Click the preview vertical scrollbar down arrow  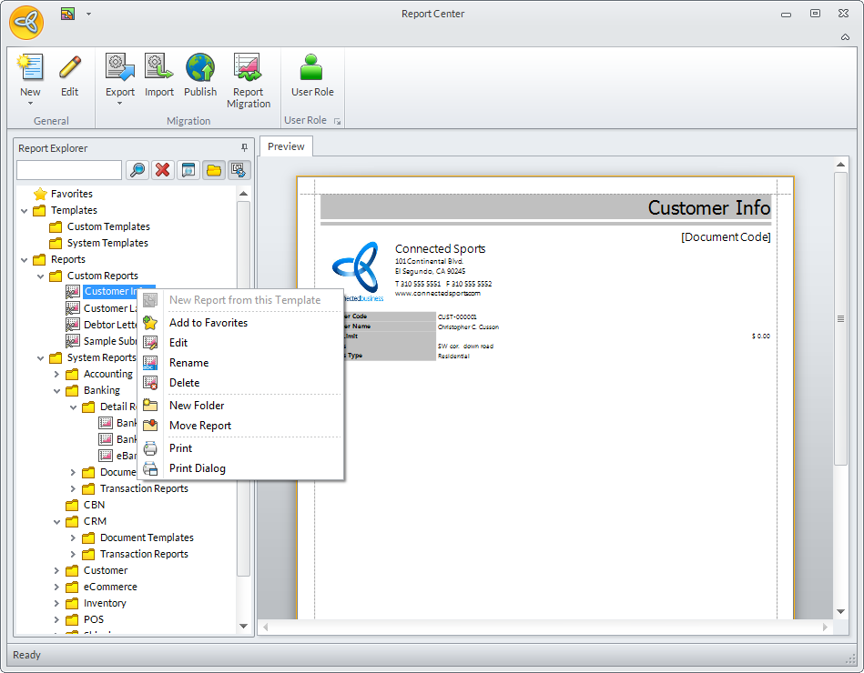pyautogui.click(x=842, y=610)
